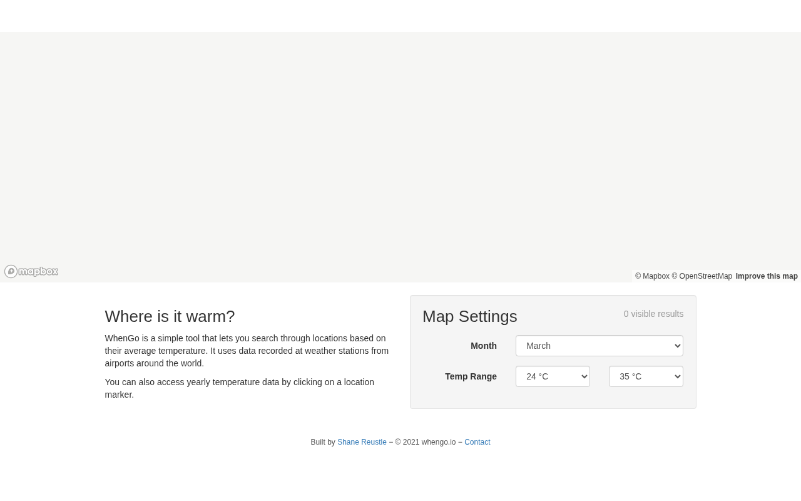Click the blank white header bar

tap(400, 16)
